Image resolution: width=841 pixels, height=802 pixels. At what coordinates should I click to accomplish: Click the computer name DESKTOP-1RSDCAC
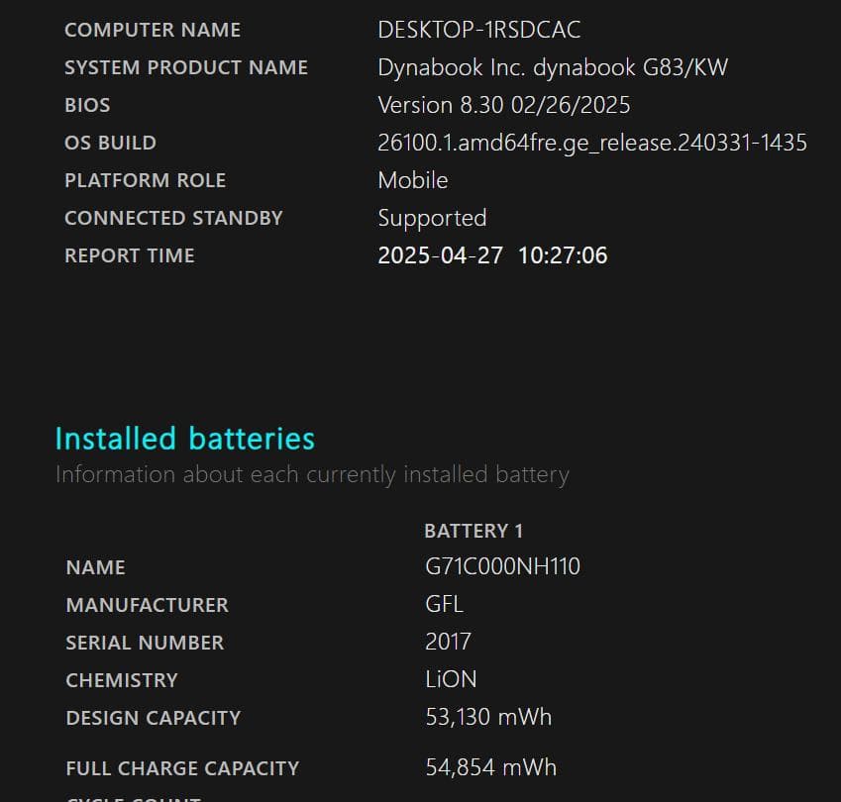479,30
